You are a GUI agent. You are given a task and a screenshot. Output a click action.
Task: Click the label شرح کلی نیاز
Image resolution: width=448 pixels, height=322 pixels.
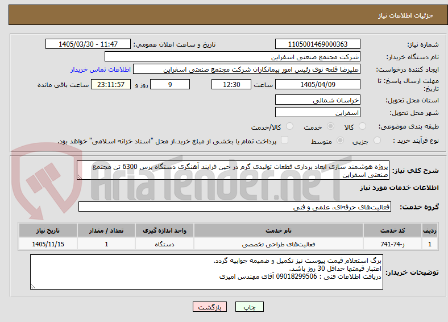point(415,171)
